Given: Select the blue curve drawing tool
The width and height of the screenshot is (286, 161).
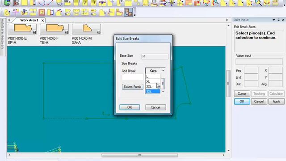Looking at the screenshot, I should [x=42, y=3].
